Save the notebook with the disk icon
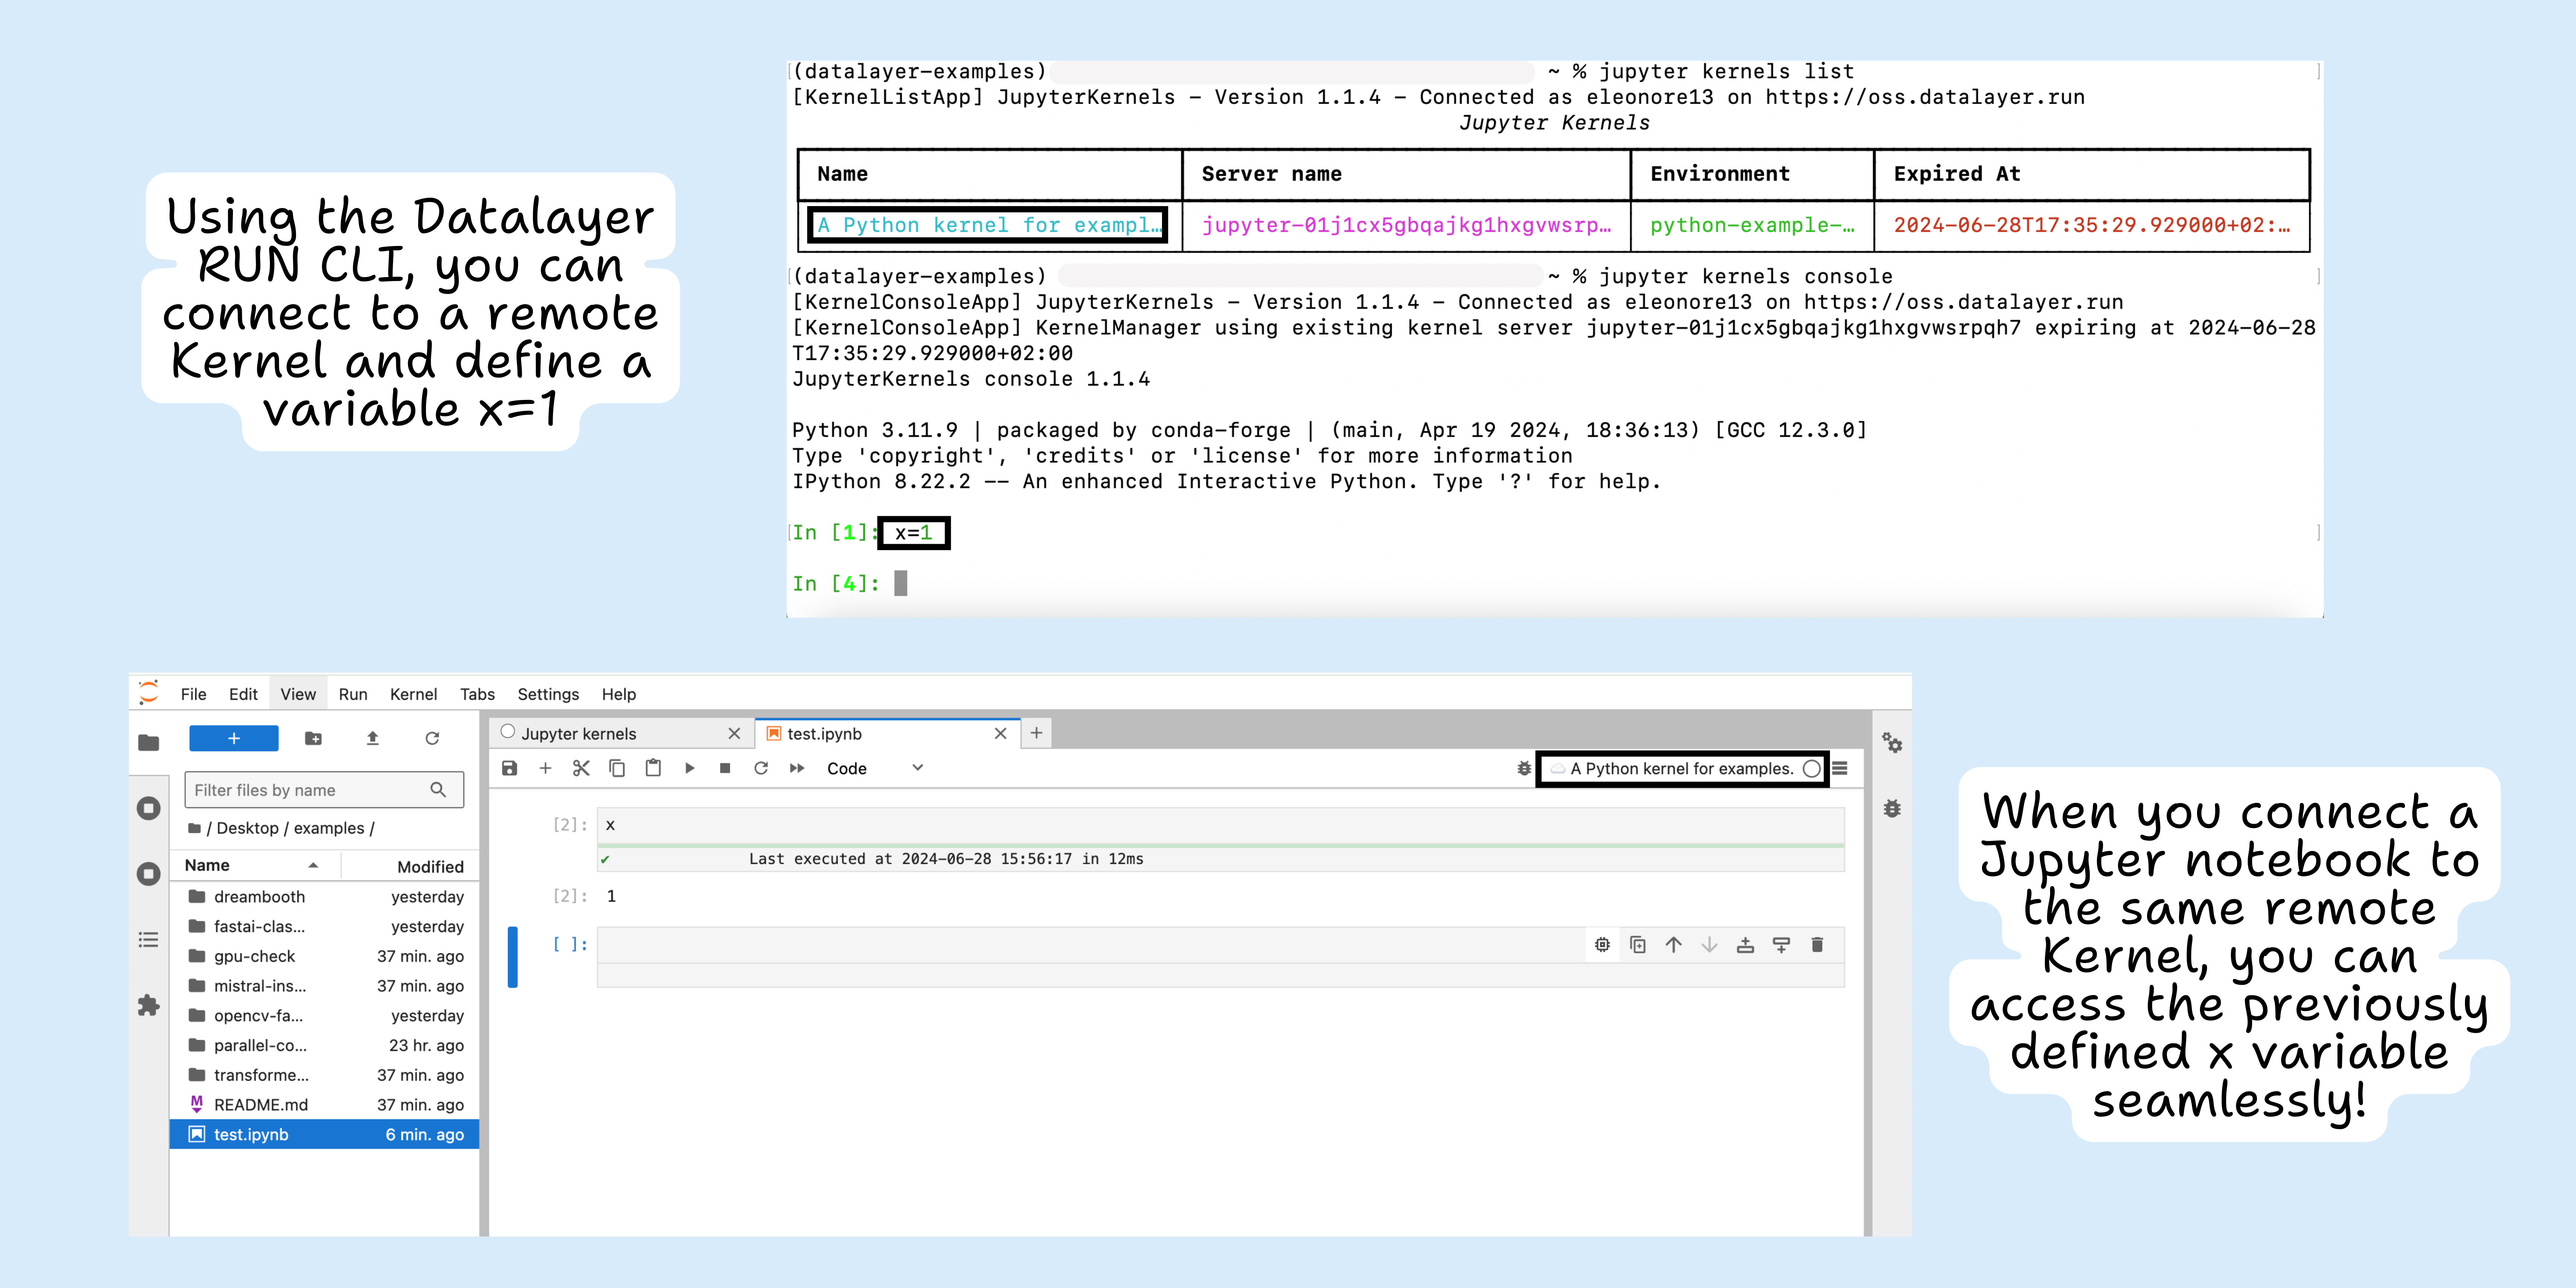 [510, 768]
